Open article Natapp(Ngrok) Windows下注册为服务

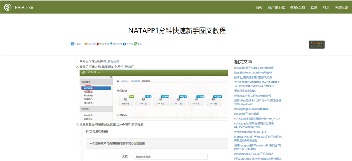click(258, 139)
